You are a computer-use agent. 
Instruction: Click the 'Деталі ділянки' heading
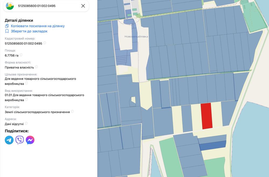[x=19, y=20]
